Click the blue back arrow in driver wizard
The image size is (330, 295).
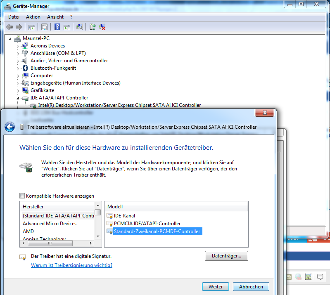tap(9, 127)
